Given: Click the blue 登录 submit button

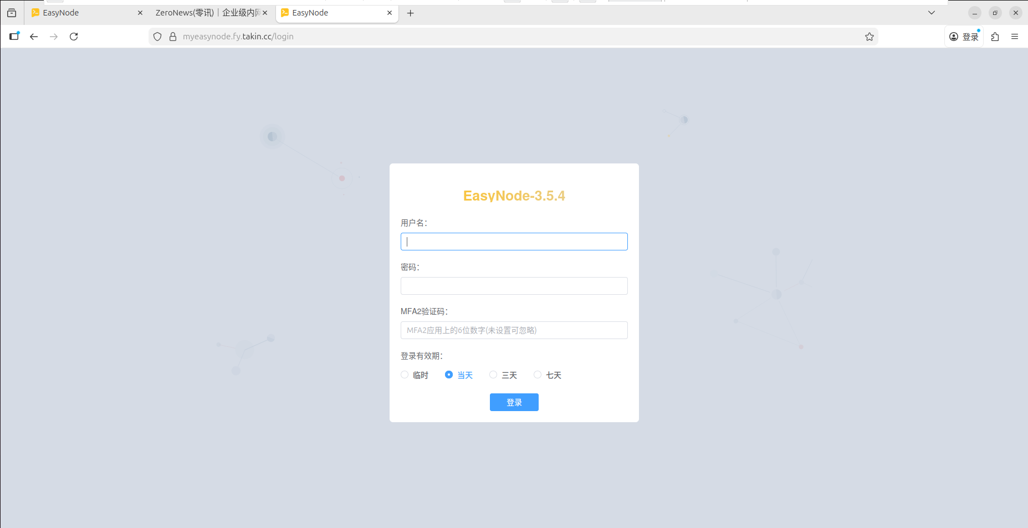Looking at the screenshot, I should pyautogui.click(x=514, y=402).
